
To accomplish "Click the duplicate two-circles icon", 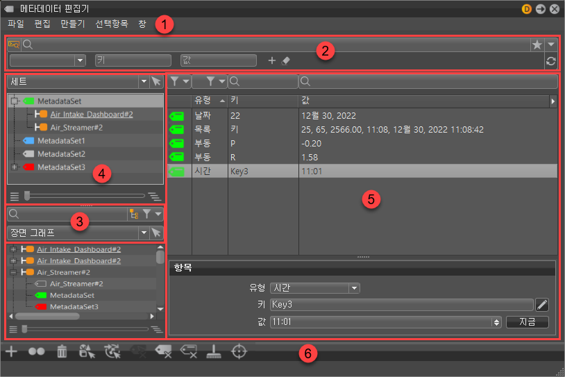I will (36, 351).
